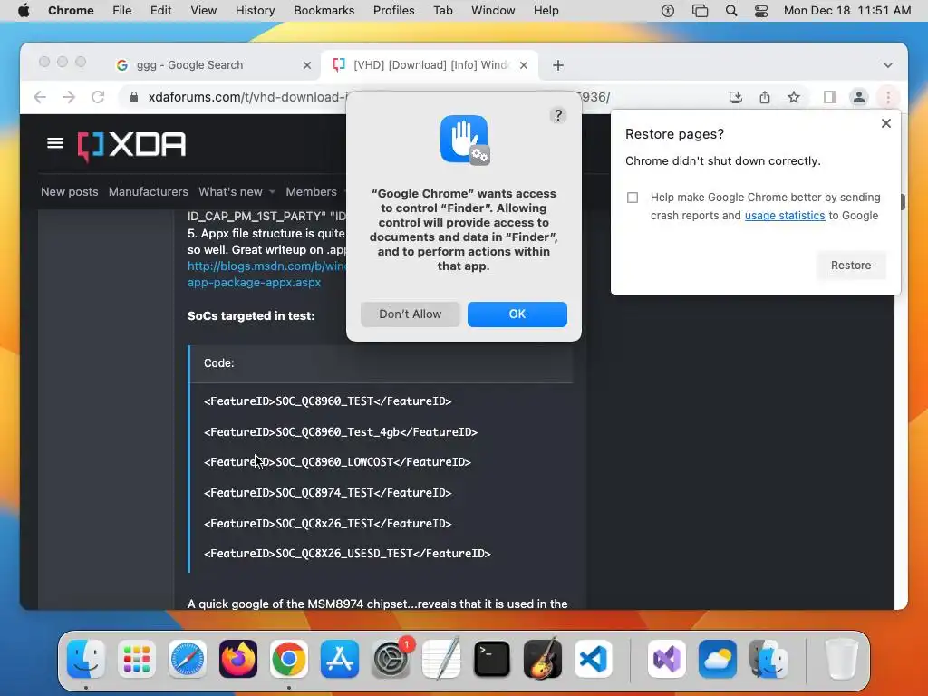Open Launchpad from the Dock

137,659
